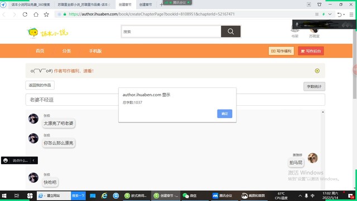Viewport: 357px width, 201px height.
Task: Click the browser forward arrow
Action: coord(15,14)
